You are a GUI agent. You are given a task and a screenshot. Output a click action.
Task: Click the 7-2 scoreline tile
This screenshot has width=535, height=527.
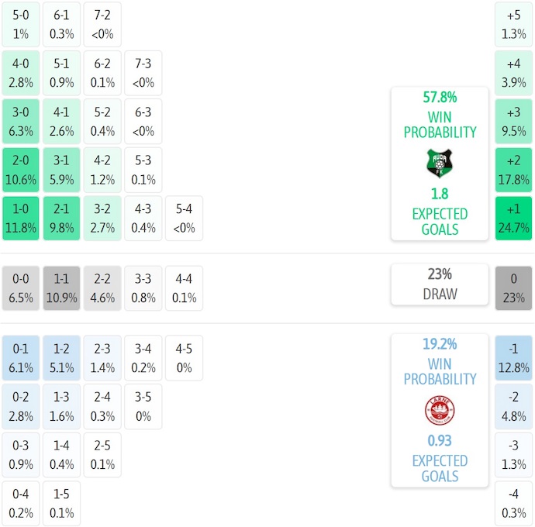point(102,24)
